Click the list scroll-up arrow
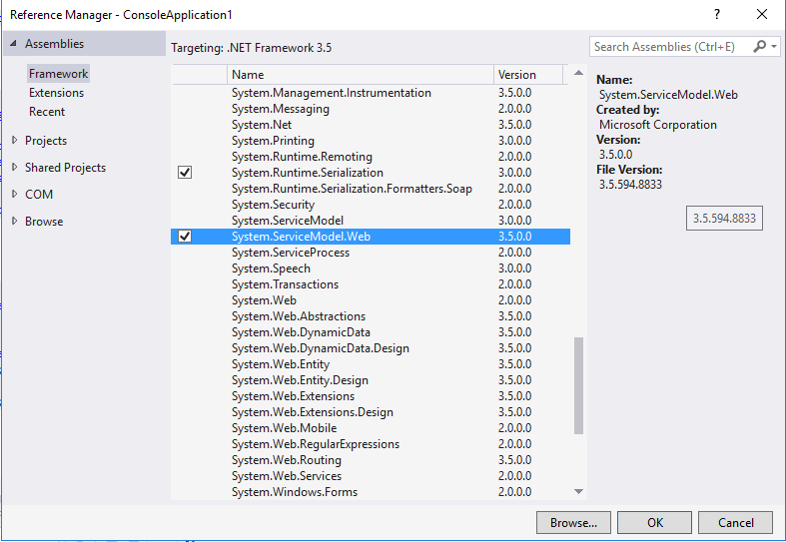The height and width of the screenshot is (542, 786). (x=578, y=75)
